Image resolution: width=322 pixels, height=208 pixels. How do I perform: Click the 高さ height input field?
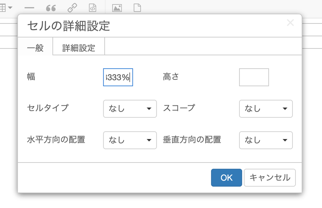tap(254, 77)
